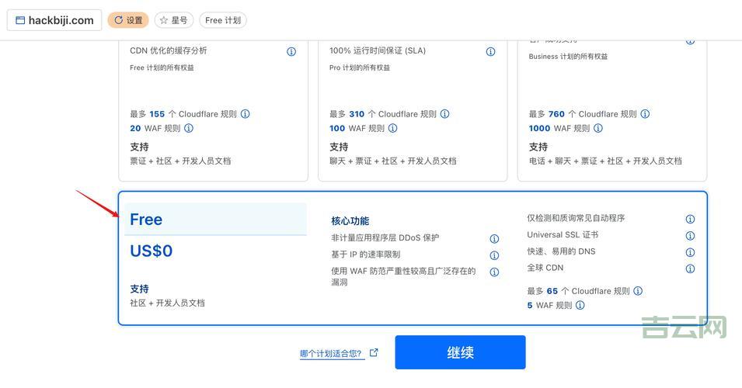Show info for 100 WAF 规则
Viewport: 742px width, 388px height.
point(393,128)
